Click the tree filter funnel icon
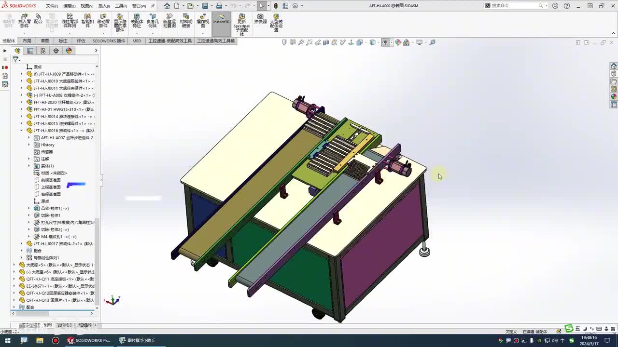This screenshot has height=347, width=618. point(15,59)
